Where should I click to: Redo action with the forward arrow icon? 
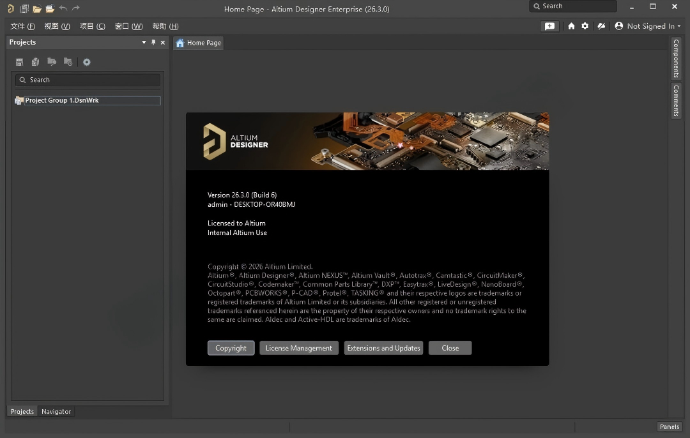click(x=75, y=8)
